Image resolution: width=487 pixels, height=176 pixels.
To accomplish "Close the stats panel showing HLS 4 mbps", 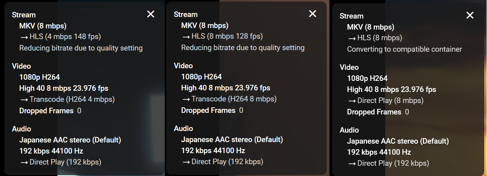I will pyautogui.click(x=150, y=14).
